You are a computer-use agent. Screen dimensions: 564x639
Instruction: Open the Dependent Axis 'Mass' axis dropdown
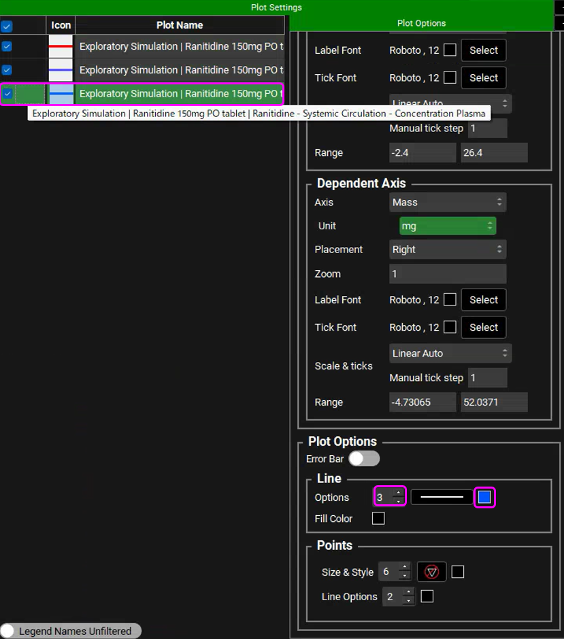pos(448,202)
